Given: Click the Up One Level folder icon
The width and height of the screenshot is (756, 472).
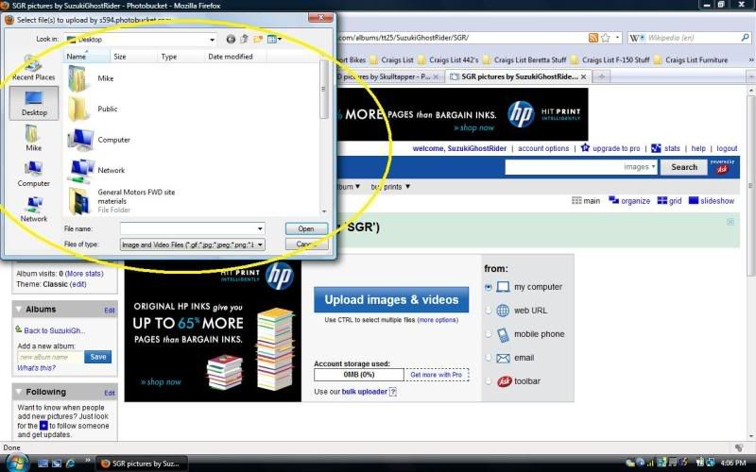Looking at the screenshot, I should point(244,40).
